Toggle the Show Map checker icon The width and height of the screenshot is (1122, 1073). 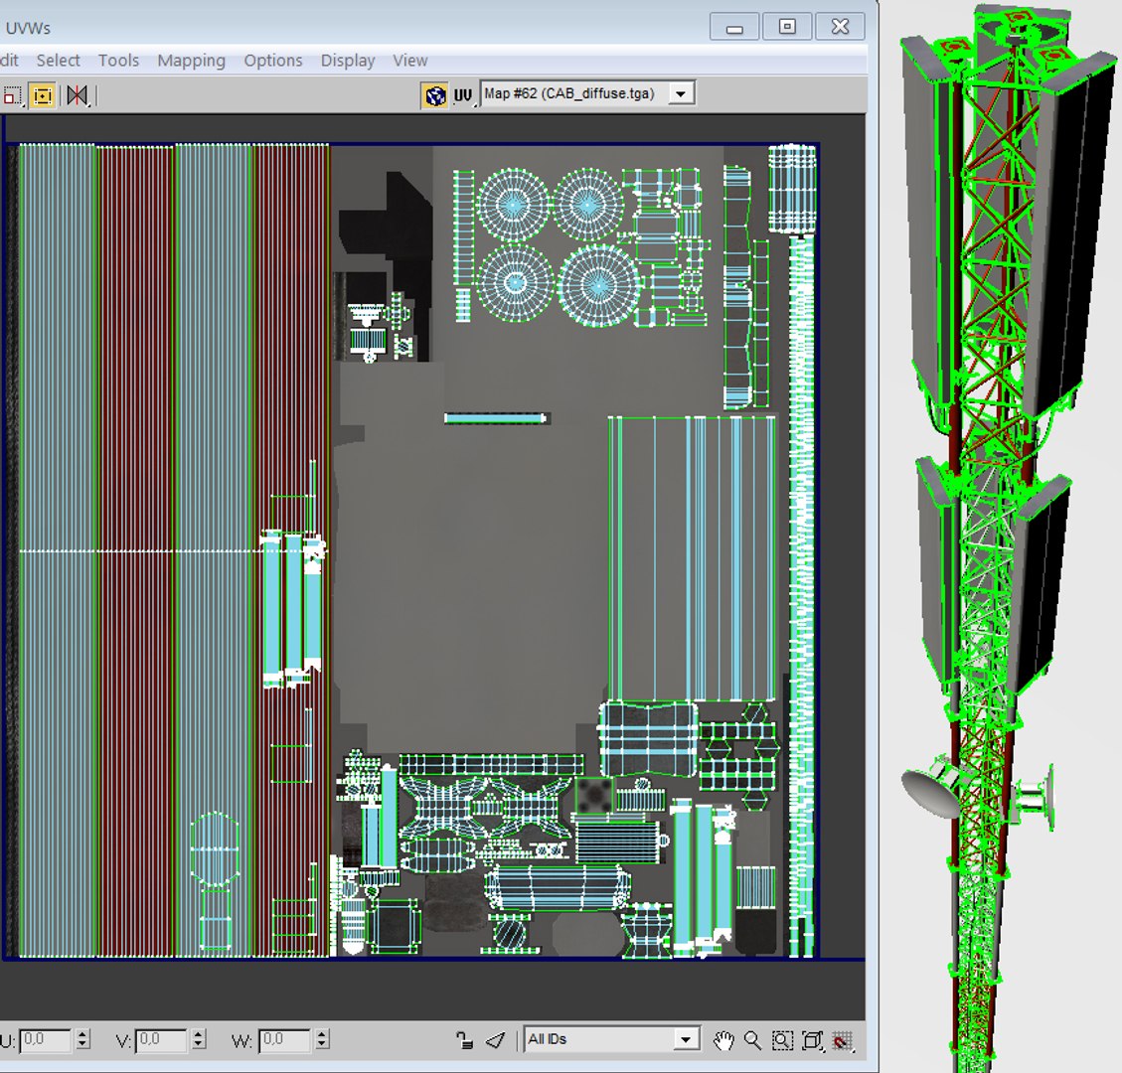pos(435,95)
